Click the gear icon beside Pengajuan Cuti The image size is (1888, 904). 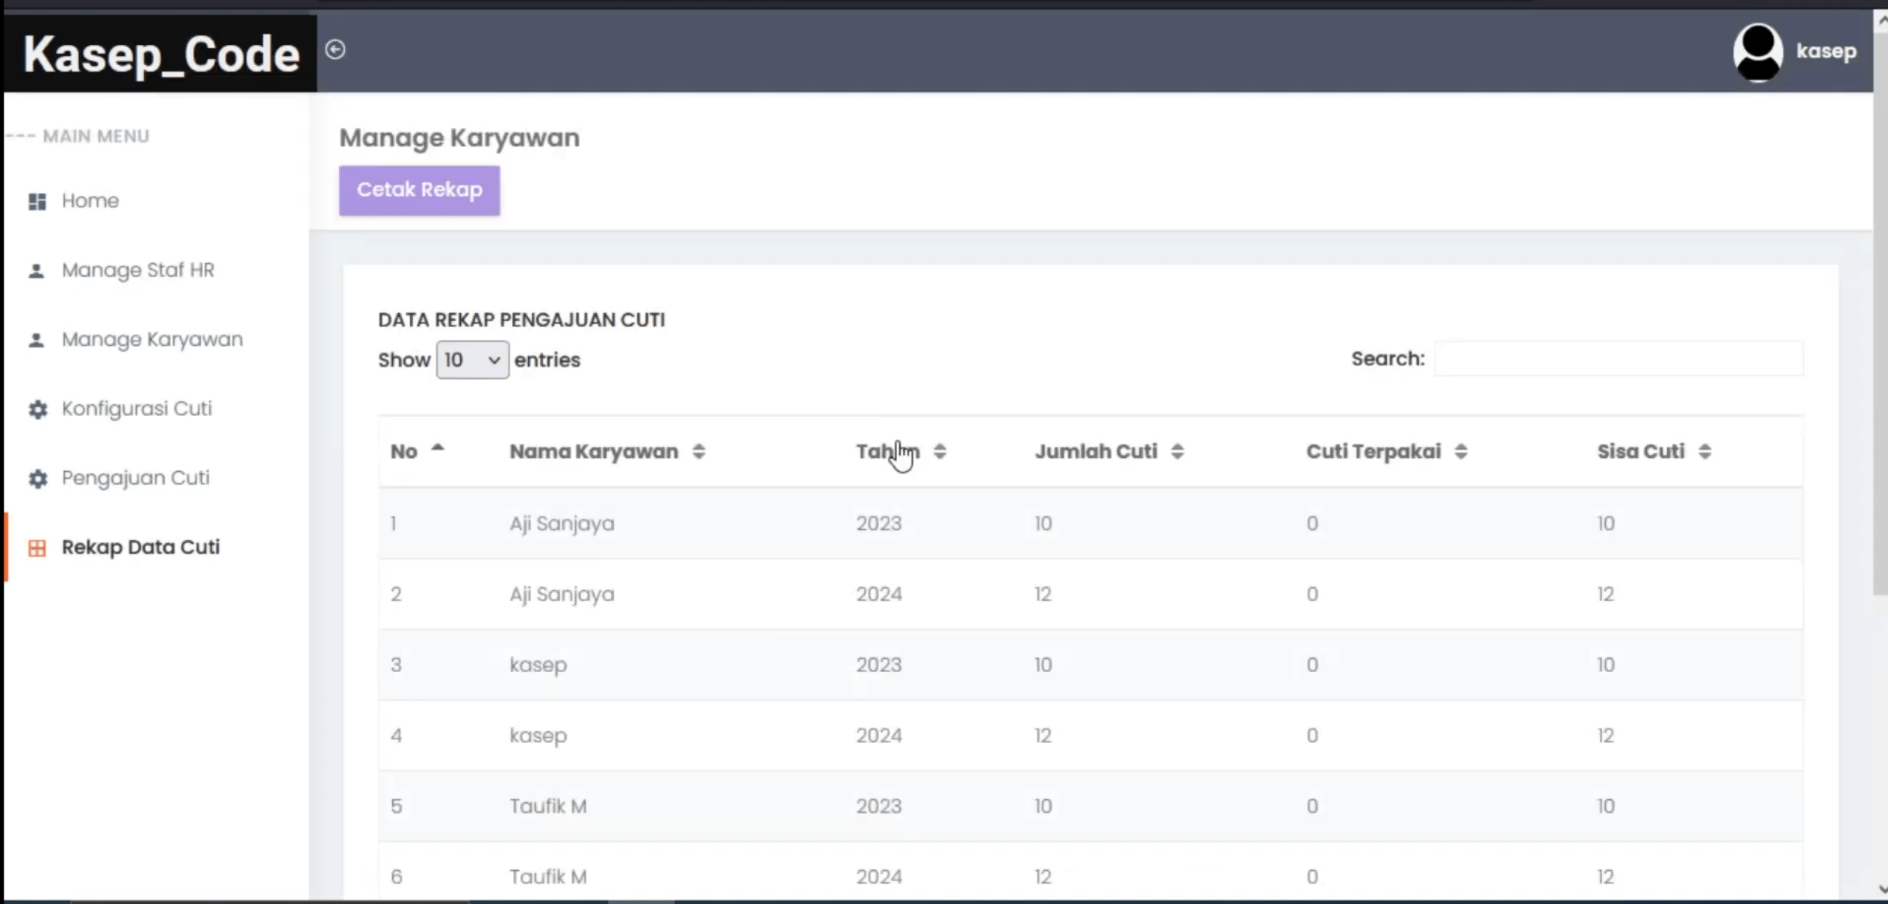[x=38, y=479]
